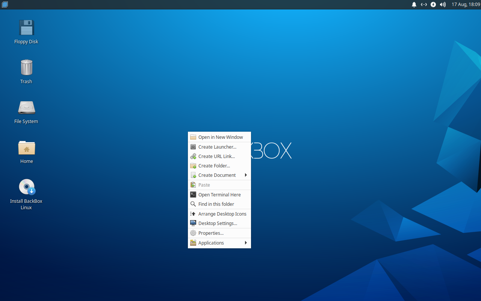The height and width of the screenshot is (301, 481).
Task: Expand the Create Document submenu
Action: click(219, 175)
